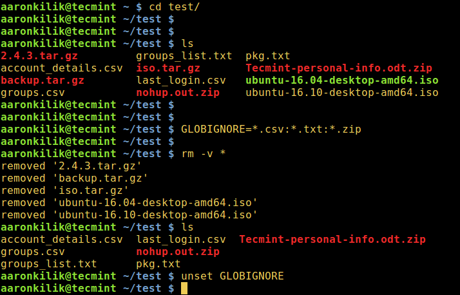Viewport: 460px width, 295px height.
Task: Click the "removed 'backup.tar.gz'" output line
Action: tap(75, 178)
